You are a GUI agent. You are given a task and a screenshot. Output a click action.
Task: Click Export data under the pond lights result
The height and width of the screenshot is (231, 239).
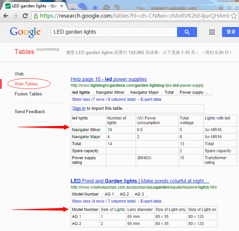(x=151, y=201)
